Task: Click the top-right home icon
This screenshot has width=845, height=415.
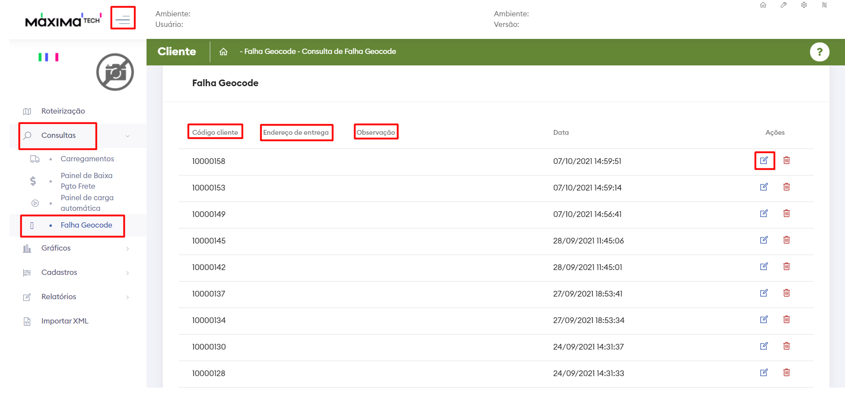Action: (763, 5)
